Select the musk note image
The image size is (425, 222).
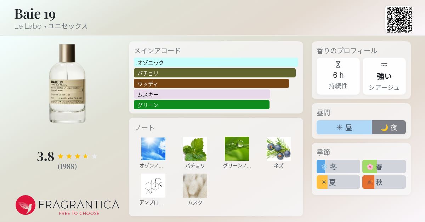pyautogui.click(x=195, y=186)
